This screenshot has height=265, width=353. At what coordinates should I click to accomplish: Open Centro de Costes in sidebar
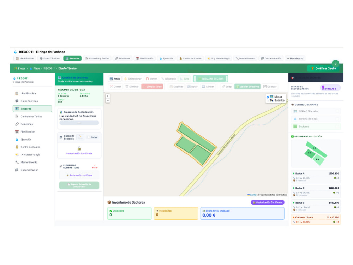tap(32, 147)
